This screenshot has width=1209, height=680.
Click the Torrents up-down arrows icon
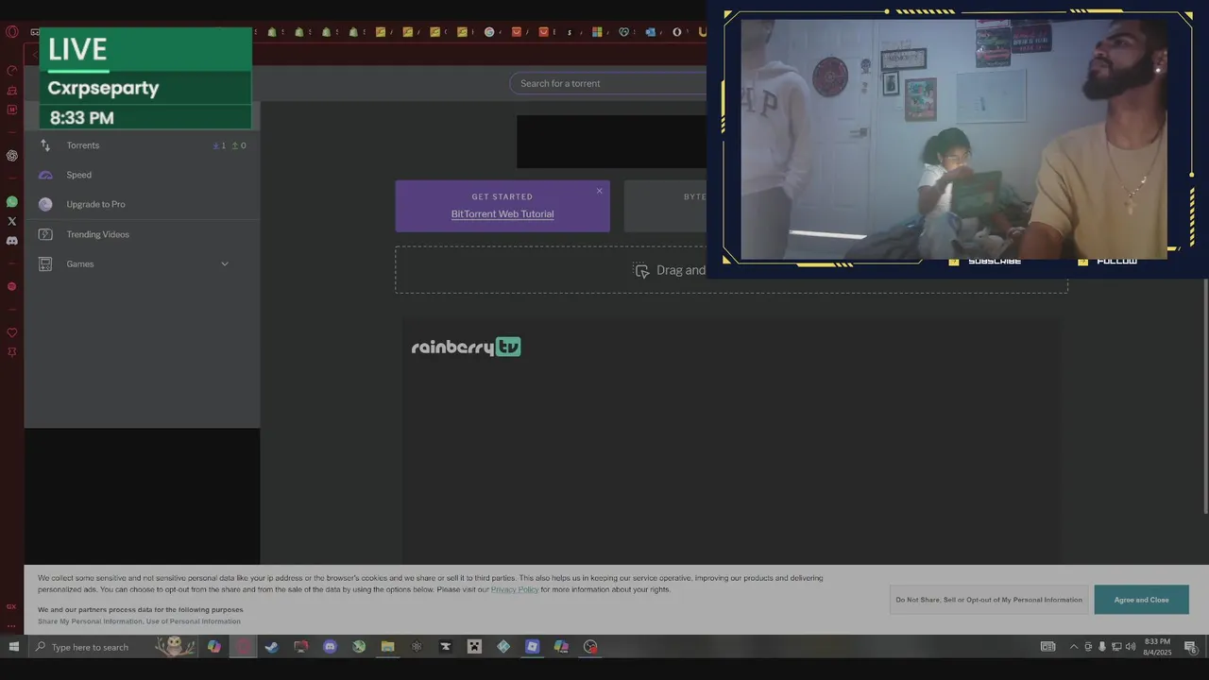pyautogui.click(x=45, y=145)
